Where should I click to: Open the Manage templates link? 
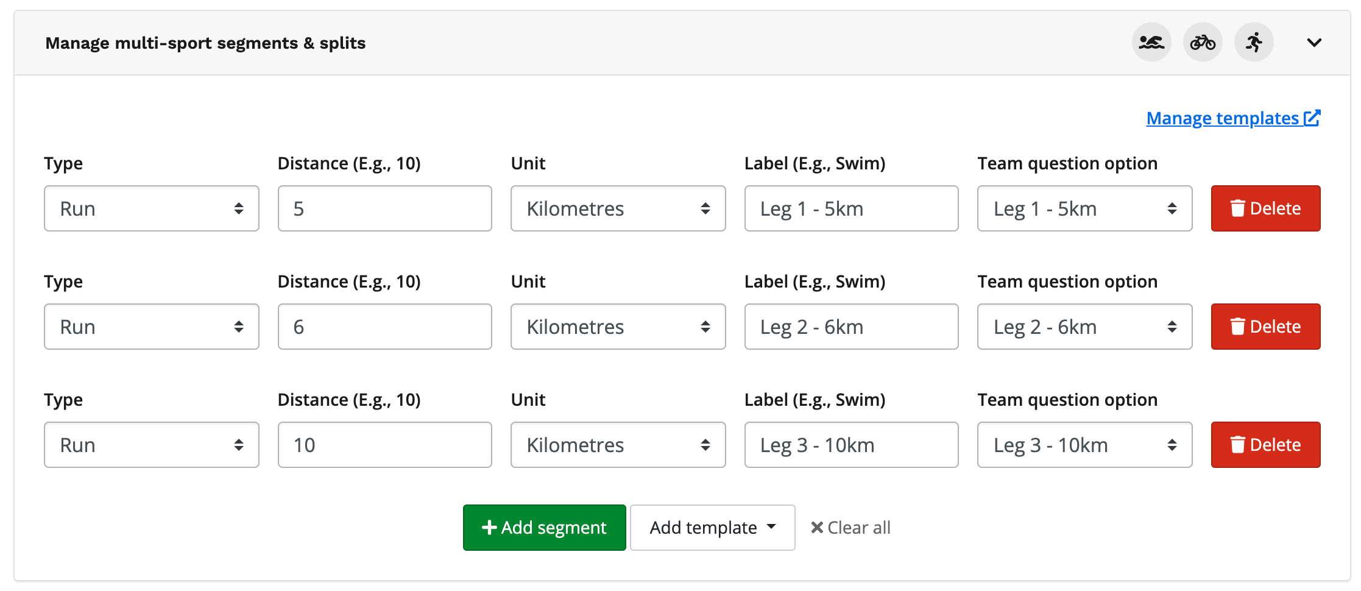coord(1232,118)
